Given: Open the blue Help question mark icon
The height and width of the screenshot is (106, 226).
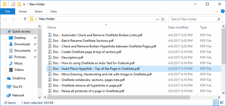Looking at the screenshot, I should [x=223, y=11].
